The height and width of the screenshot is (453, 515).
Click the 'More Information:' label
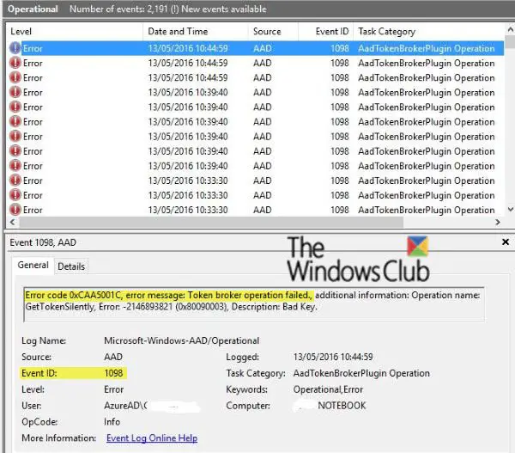click(x=58, y=438)
